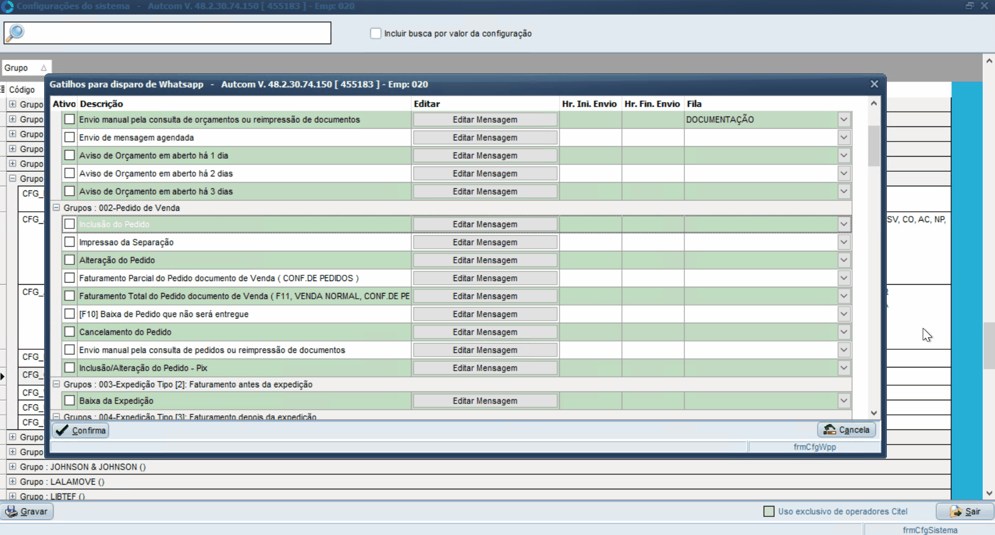The width and height of the screenshot is (995, 535).
Task: Click Editar Mensagem for Baixa da Expedição
Action: (x=485, y=401)
